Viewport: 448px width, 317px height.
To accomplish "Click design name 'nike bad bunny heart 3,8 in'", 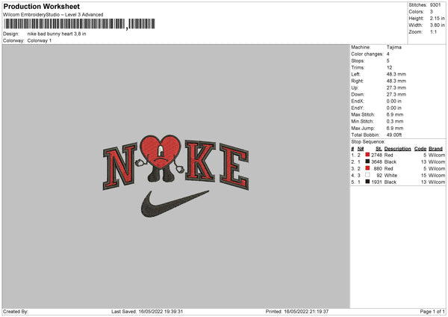I will (57, 34).
